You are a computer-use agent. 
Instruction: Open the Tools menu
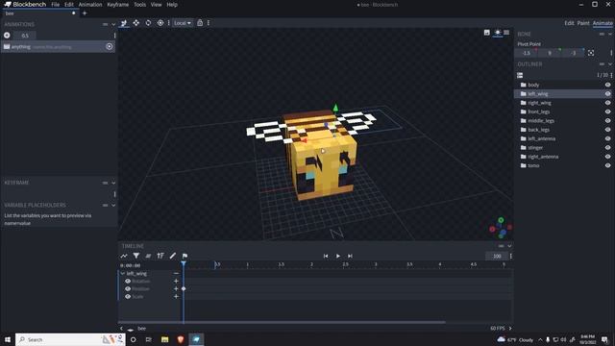pyautogui.click(x=139, y=5)
